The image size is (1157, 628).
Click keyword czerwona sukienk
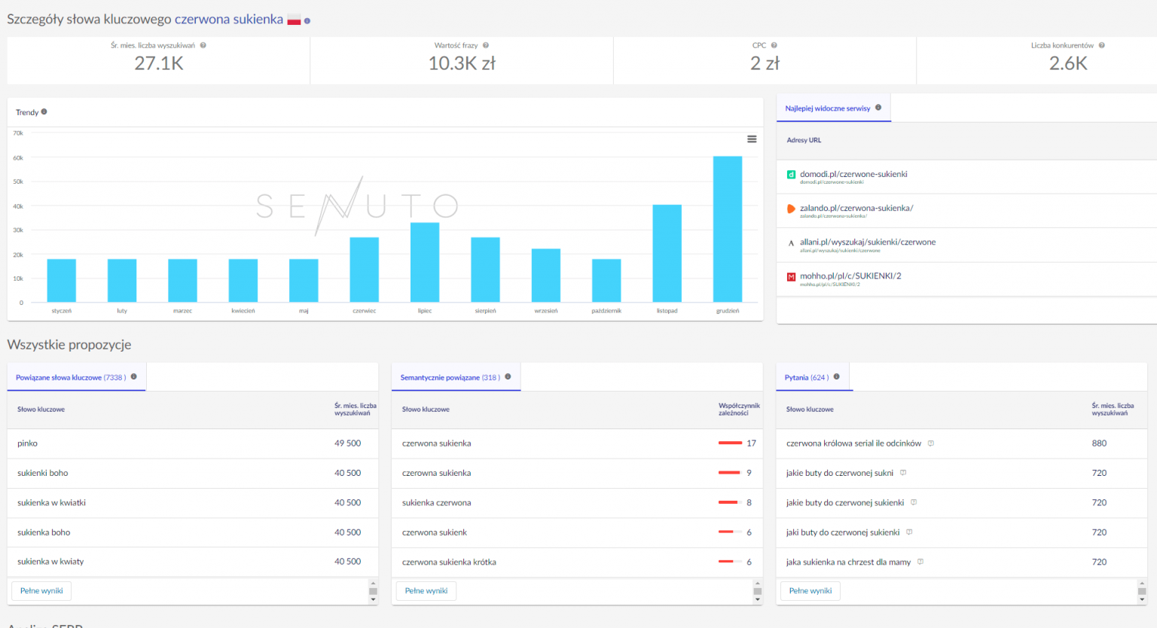435,532
